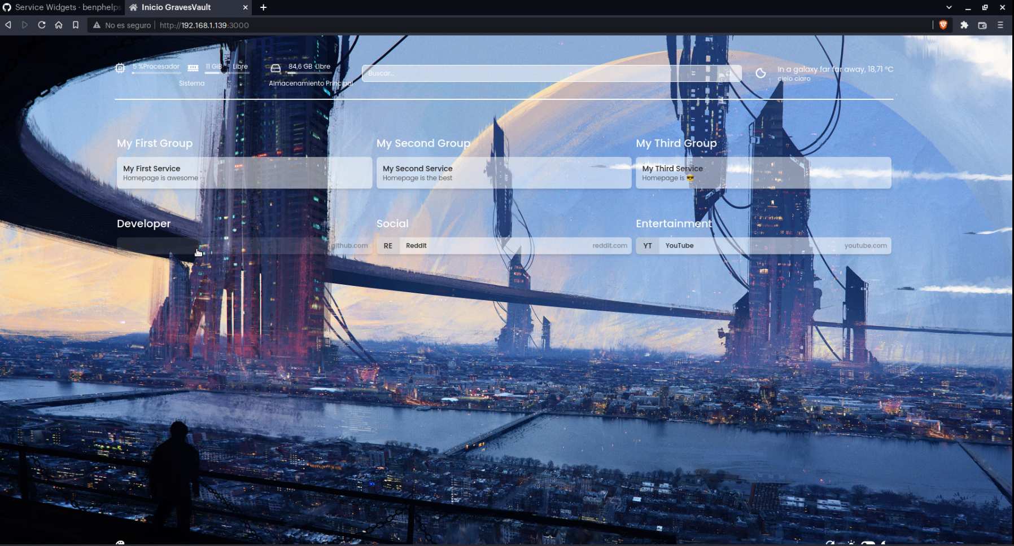This screenshot has width=1014, height=546.
Task: Click the RE abbreviation badge for Reddit
Action: point(388,246)
